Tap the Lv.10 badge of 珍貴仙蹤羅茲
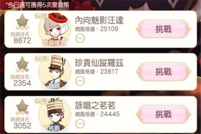This screenshot has width=201, height=134. pos(41,59)
